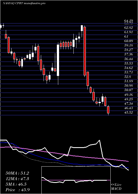Click the 50MA : 51.2 indicator text

coord(17,173)
